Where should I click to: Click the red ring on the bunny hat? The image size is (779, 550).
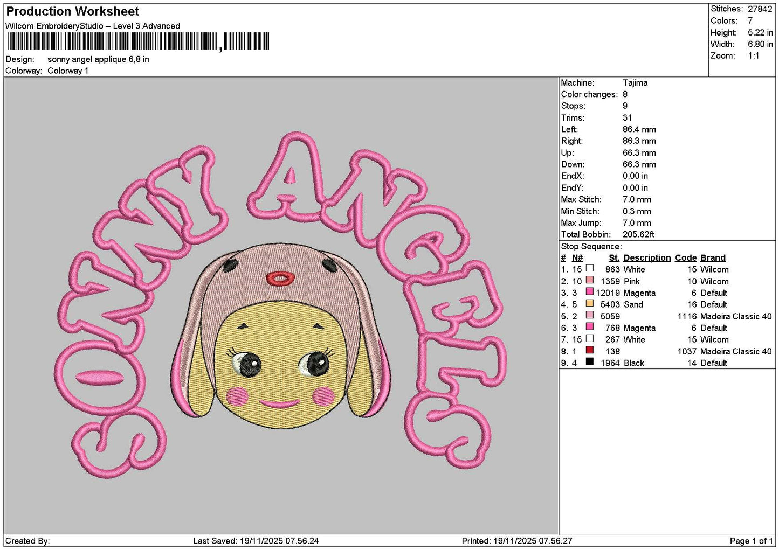click(280, 279)
